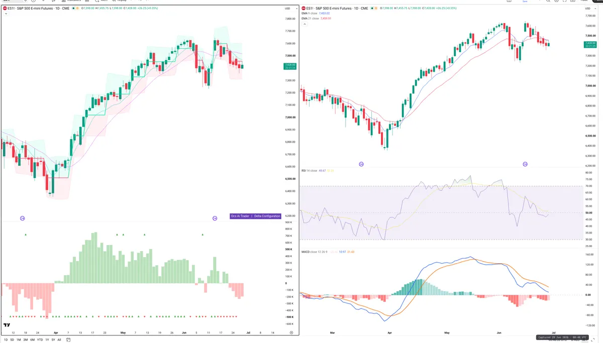Viewport: 603px width, 343px height.
Task: Set time range to 1Y
Action: point(47,340)
